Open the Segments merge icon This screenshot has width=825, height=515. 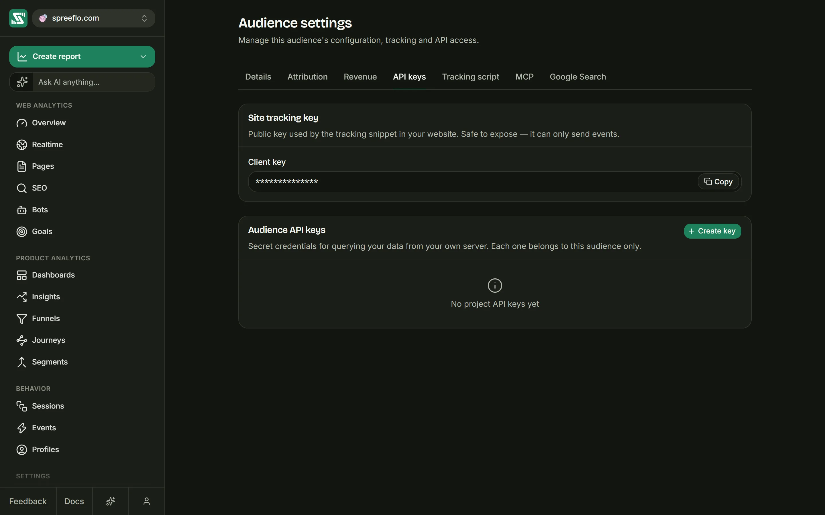[x=21, y=362]
